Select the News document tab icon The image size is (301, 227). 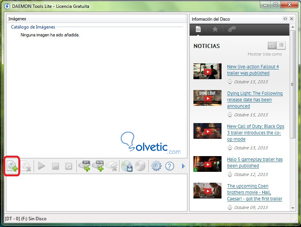198,29
